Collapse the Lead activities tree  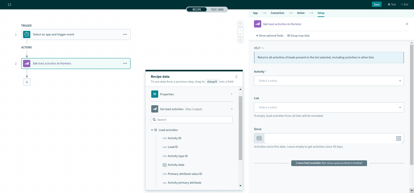pos(152,130)
